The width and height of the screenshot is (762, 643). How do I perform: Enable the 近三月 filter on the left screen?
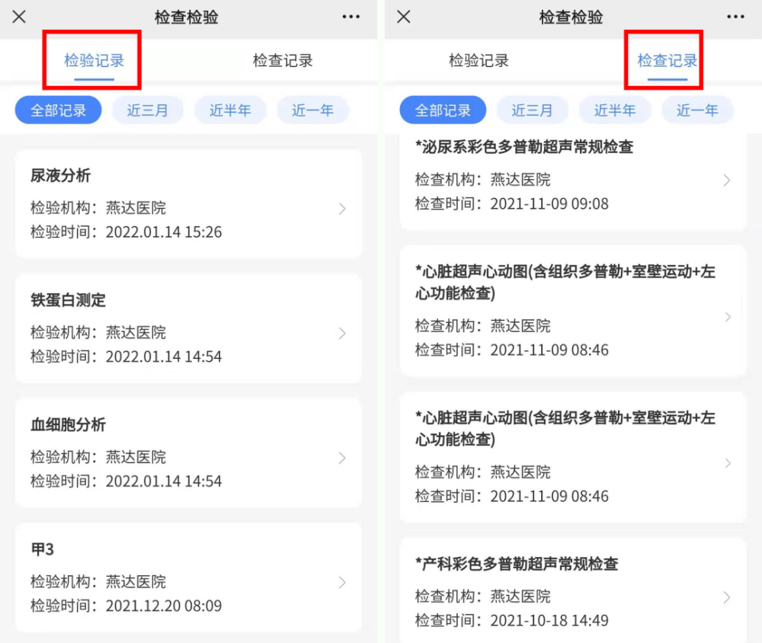[148, 110]
